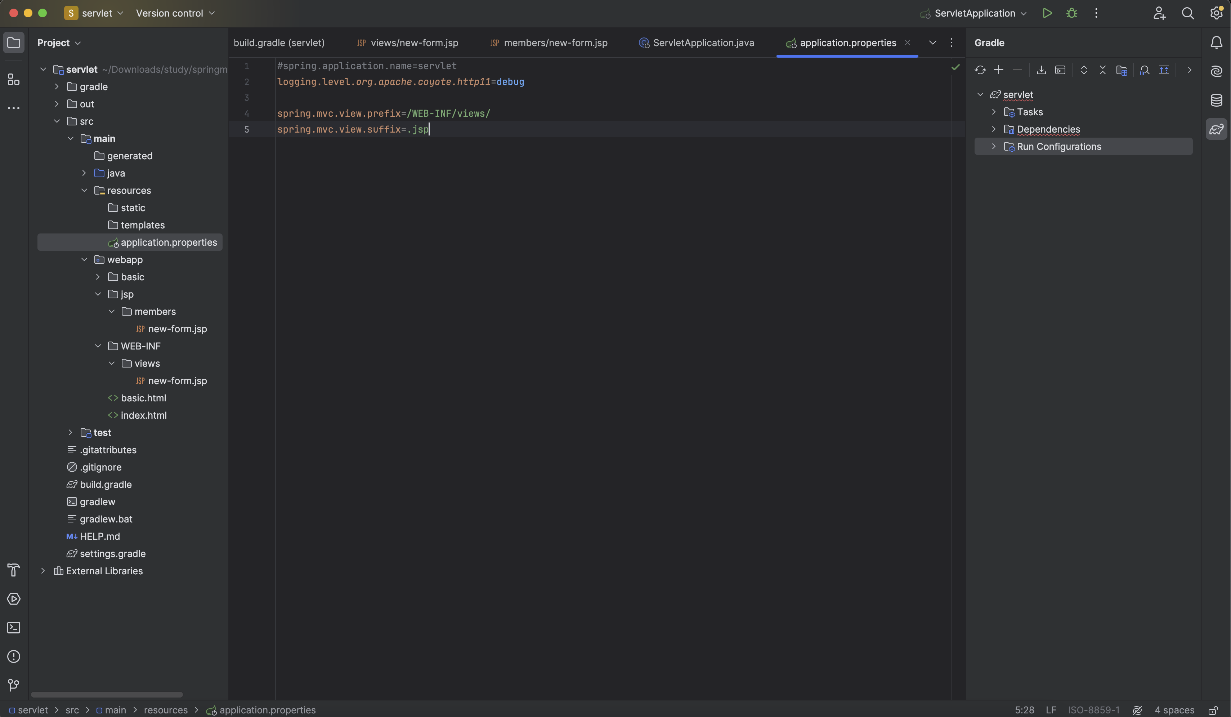1231x717 pixels.
Task: Open the Problems tool window
Action: (x=14, y=656)
